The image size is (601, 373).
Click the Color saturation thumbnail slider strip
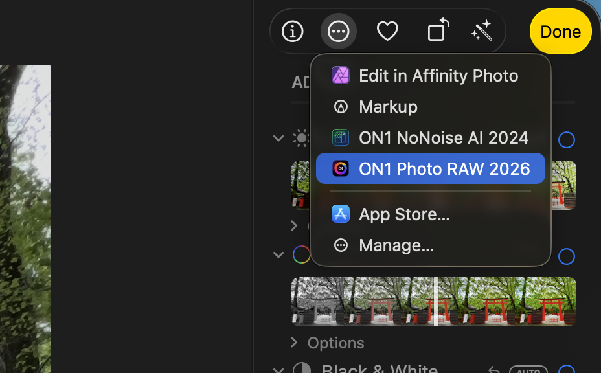434,301
